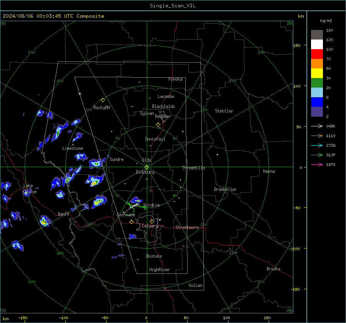This screenshot has width=346, height=323.
Task: Click the Limestone location label
Action: [73, 148]
